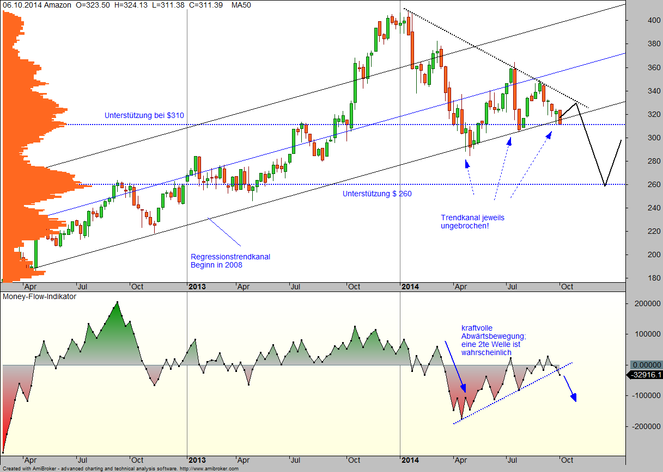The height and width of the screenshot is (472, 663).
Task: Select the 'Trendkanal jeweils ungebrochen!' annotation
Action: click(x=472, y=221)
